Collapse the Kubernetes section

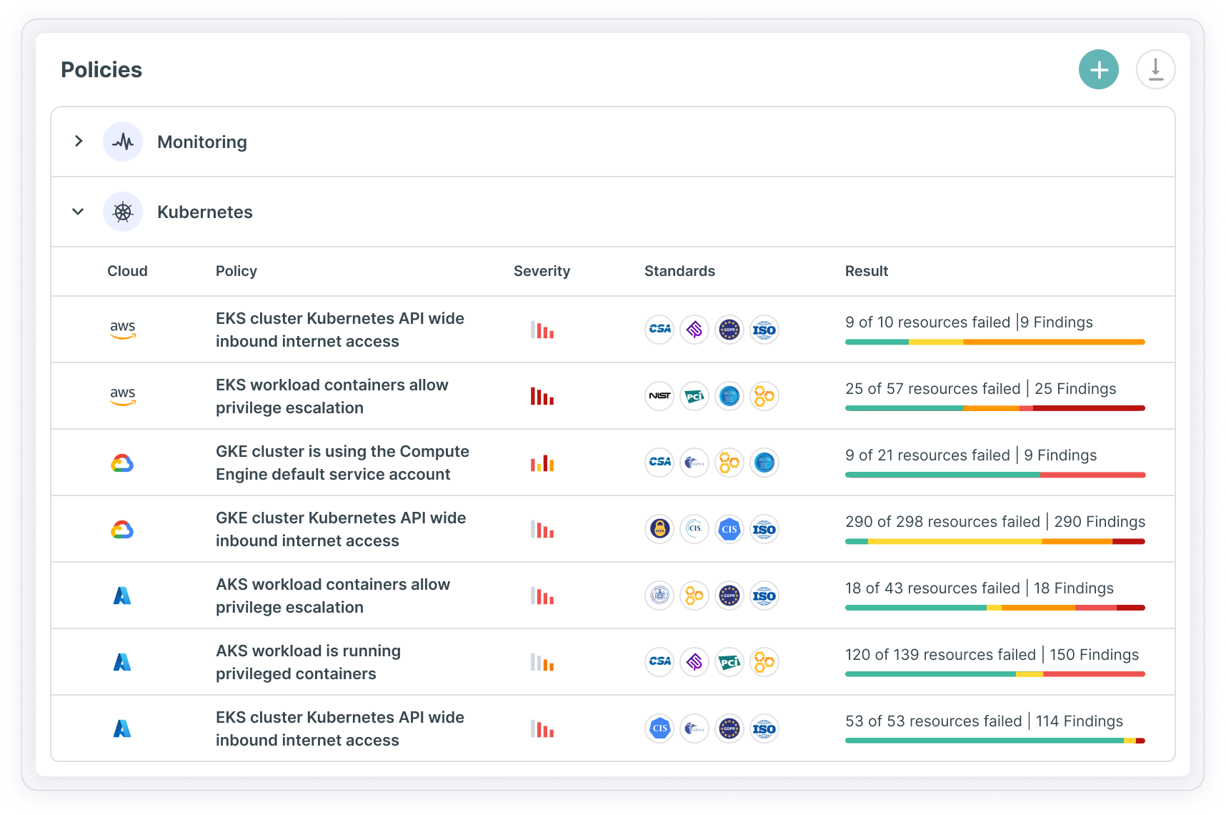(78, 212)
